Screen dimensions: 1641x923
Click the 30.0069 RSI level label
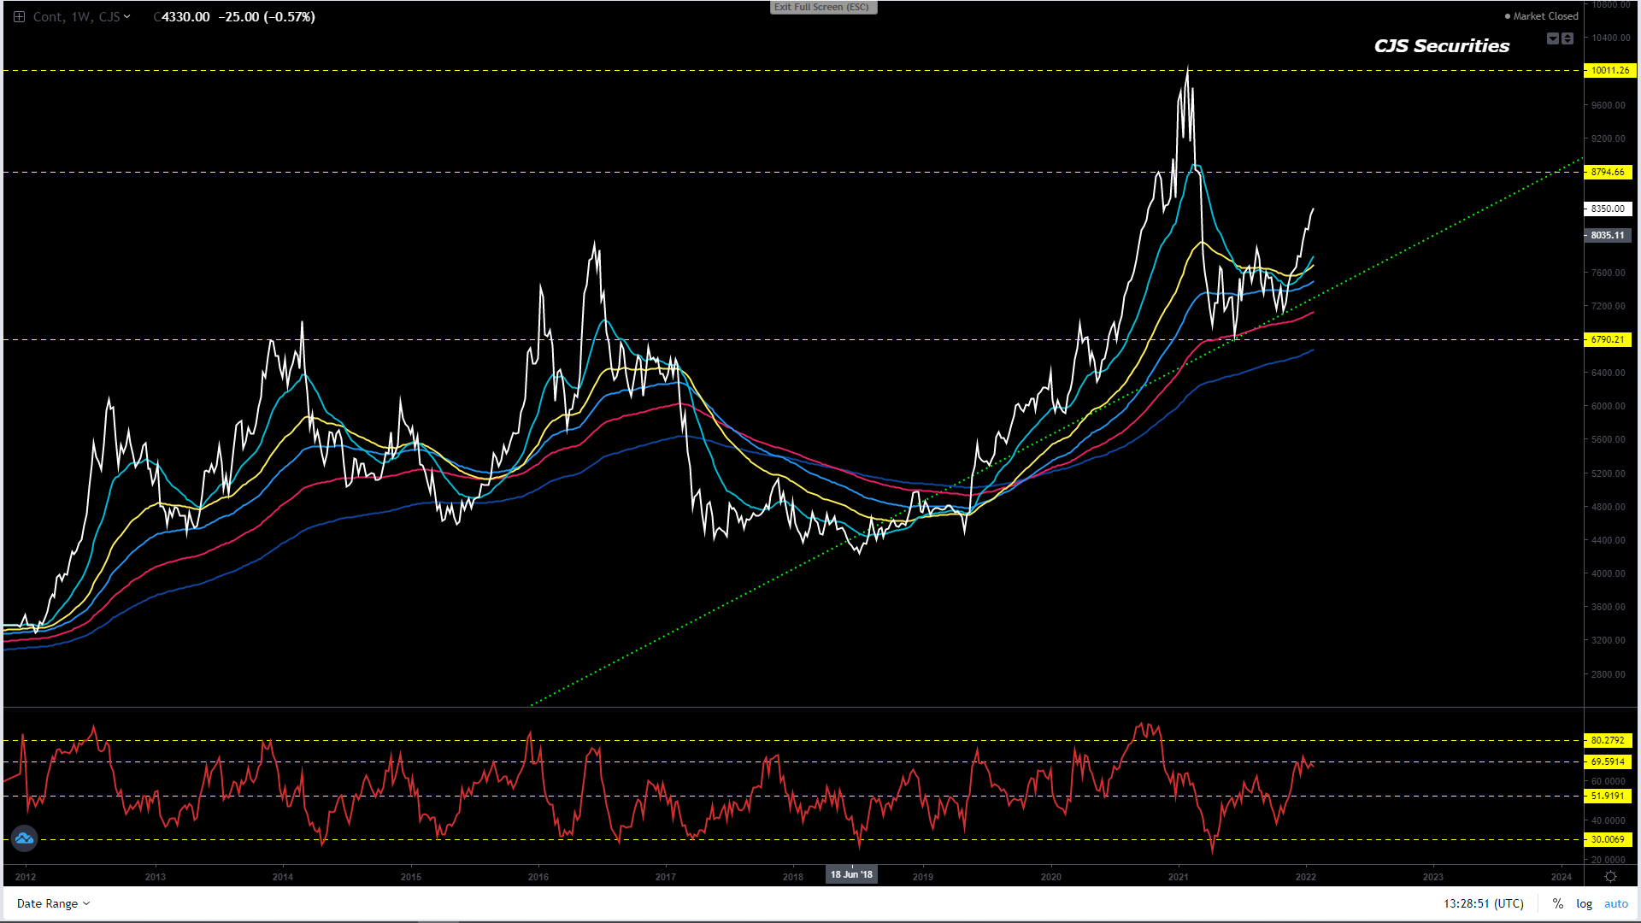click(x=1607, y=839)
